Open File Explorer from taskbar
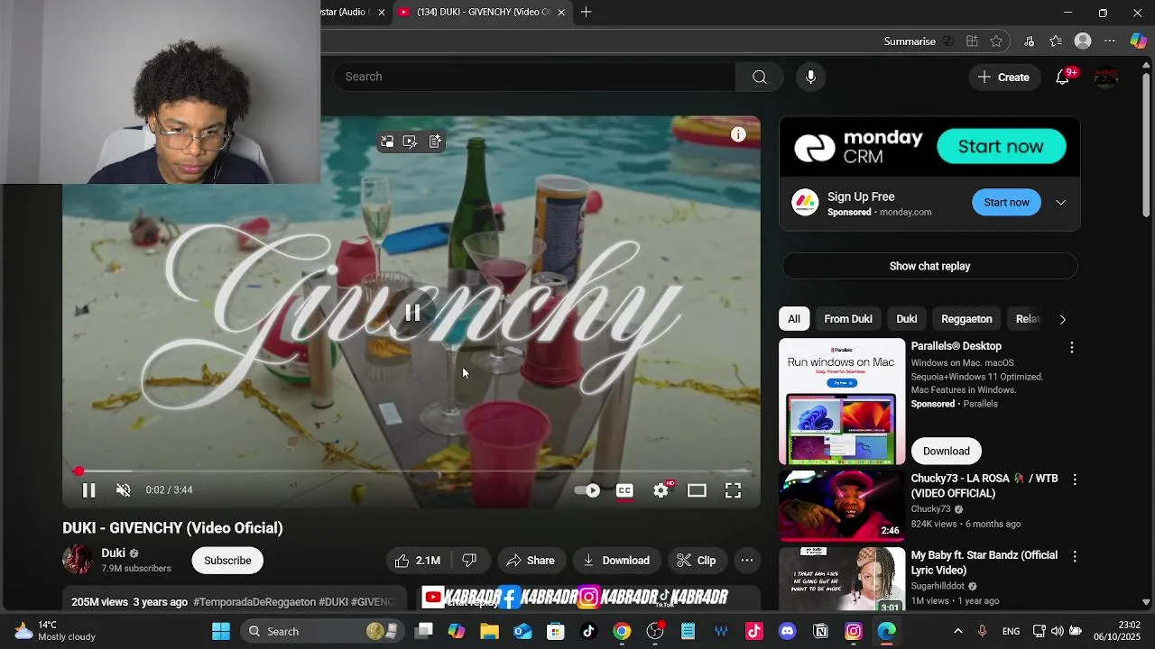The height and width of the screenshot is (649, 1155). [x=489, y=631]
